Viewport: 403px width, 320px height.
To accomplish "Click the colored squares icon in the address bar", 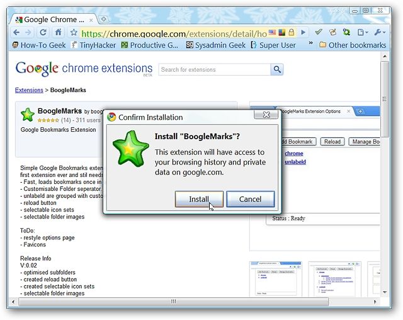I will pyautogui.click(x=282, y=32).
